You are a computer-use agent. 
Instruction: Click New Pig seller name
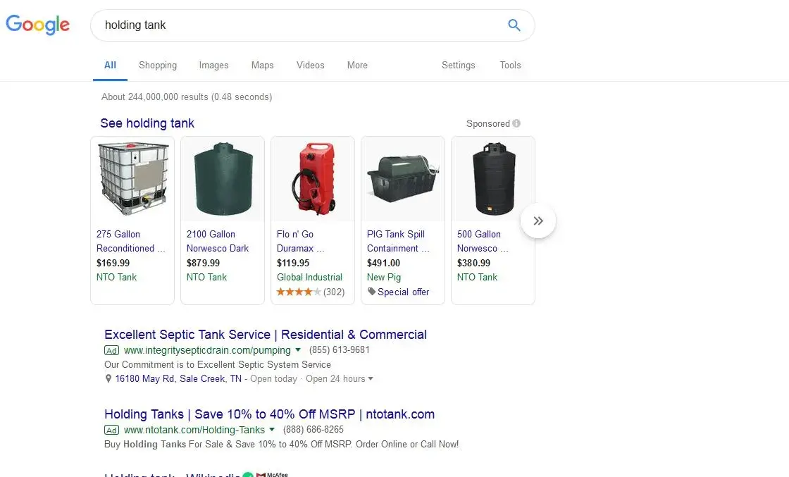point(384,277)
